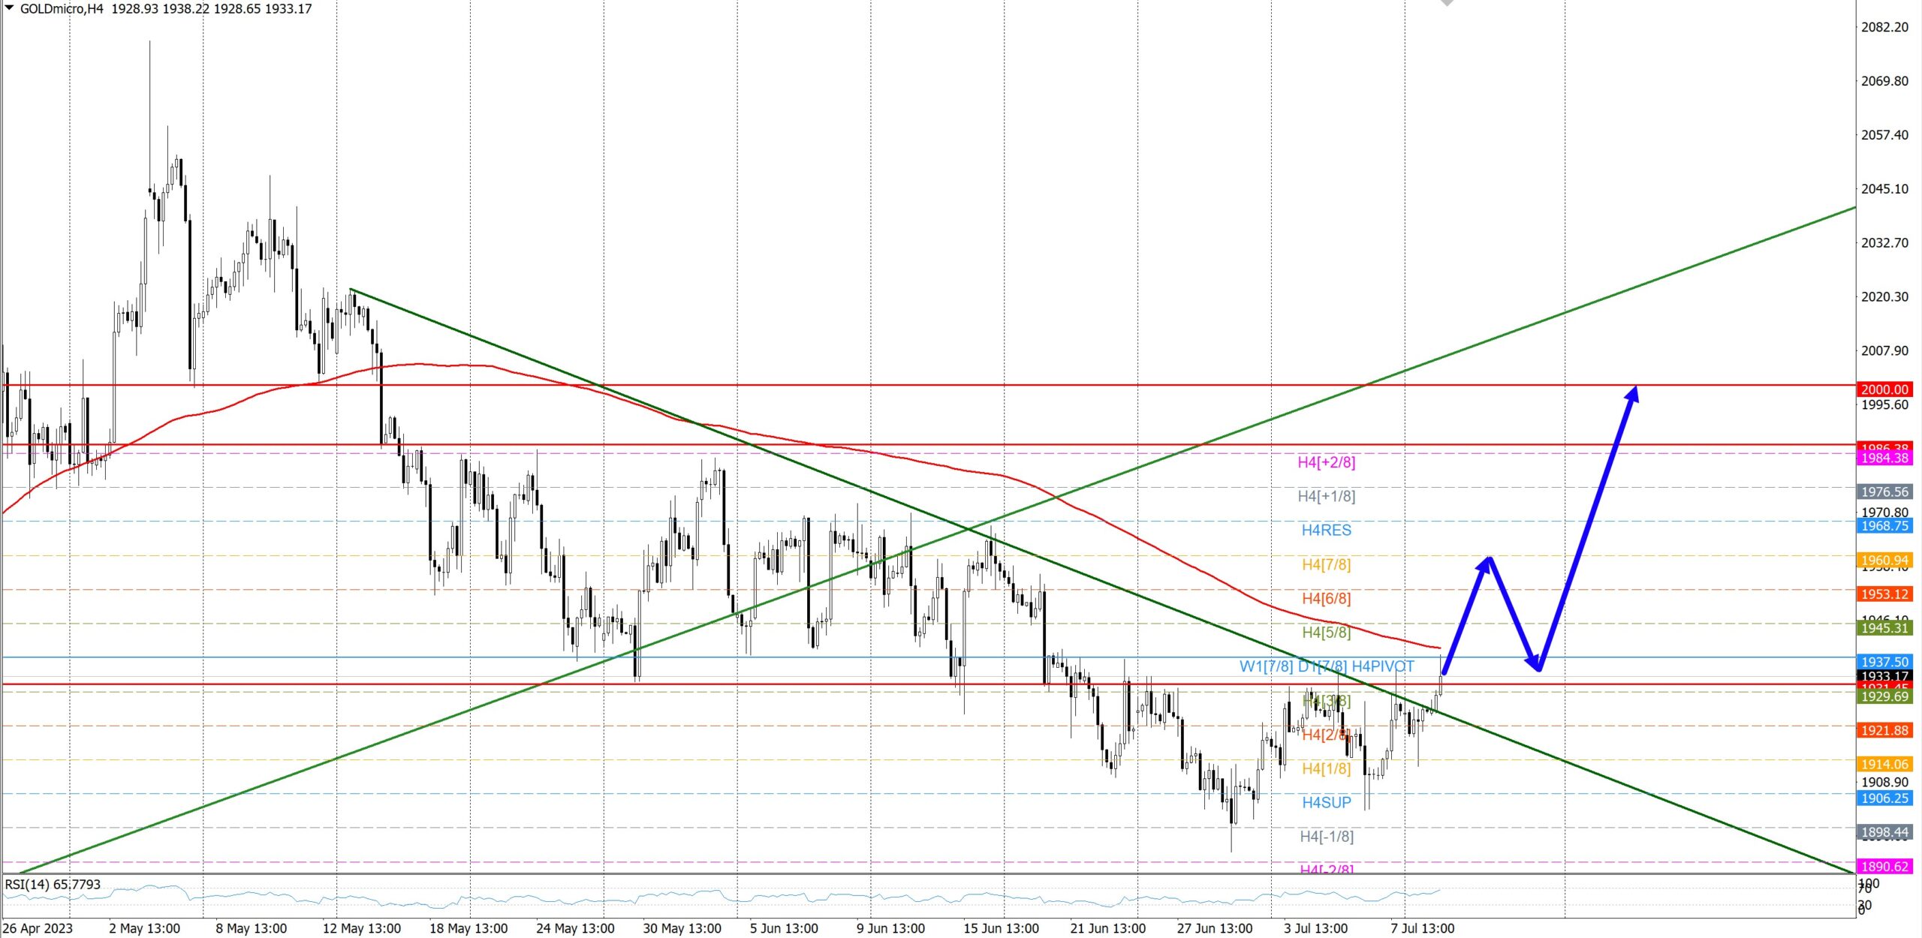Click the tip of the blue arrow at 2000.00
The width and height of the screenshot is (1922, 938).
(x=1635, y=389)
